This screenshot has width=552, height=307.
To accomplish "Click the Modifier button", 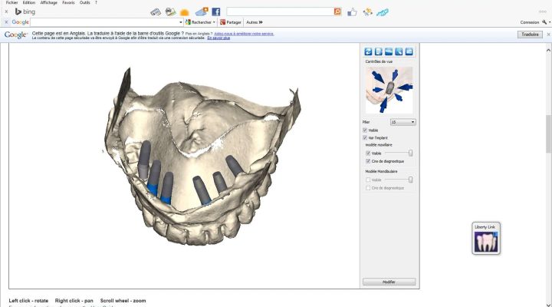I will [389, 282].
